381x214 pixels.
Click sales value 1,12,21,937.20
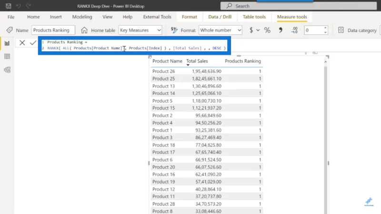click(x=207, y=108)
